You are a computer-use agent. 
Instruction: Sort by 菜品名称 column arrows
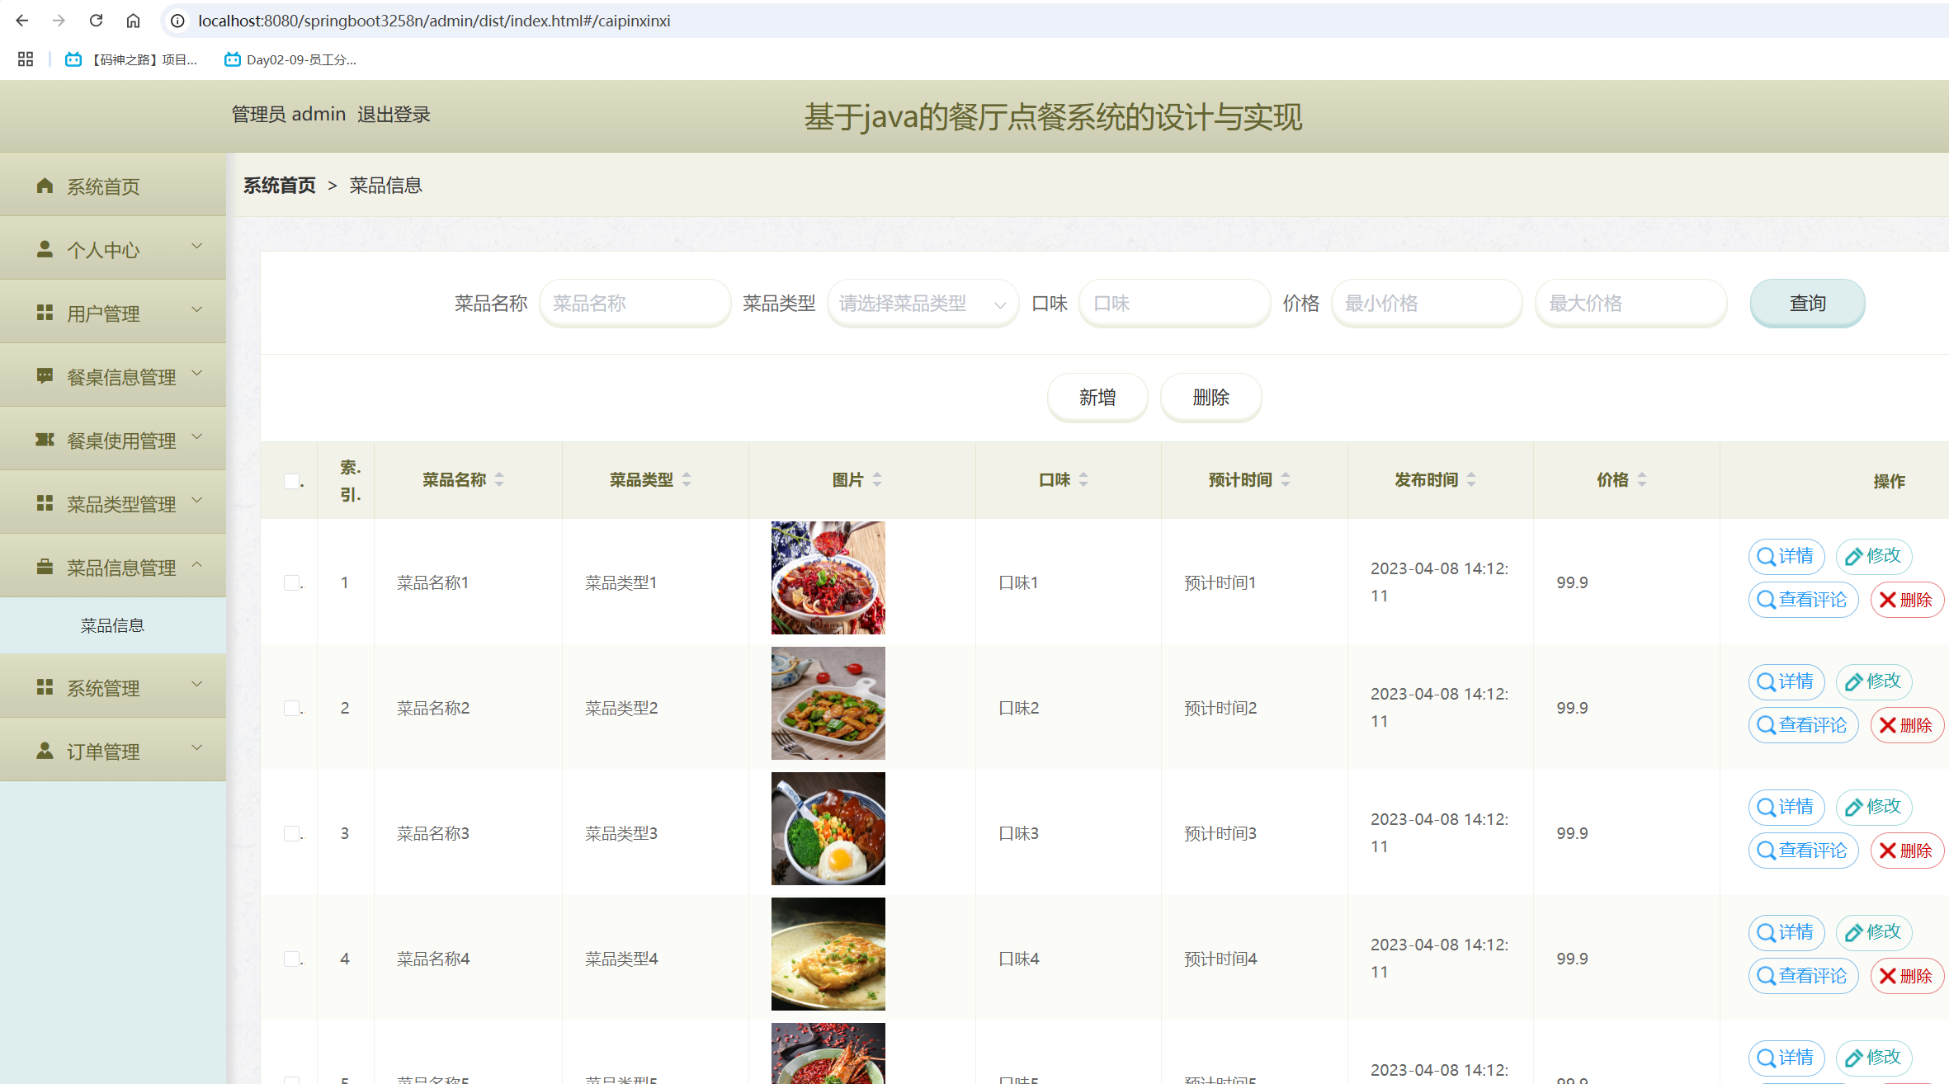(x=499, y=479)
